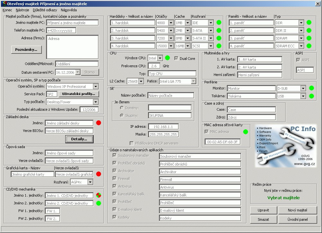
Task: Open the Nástroje menu
Action: click(23, 10)
